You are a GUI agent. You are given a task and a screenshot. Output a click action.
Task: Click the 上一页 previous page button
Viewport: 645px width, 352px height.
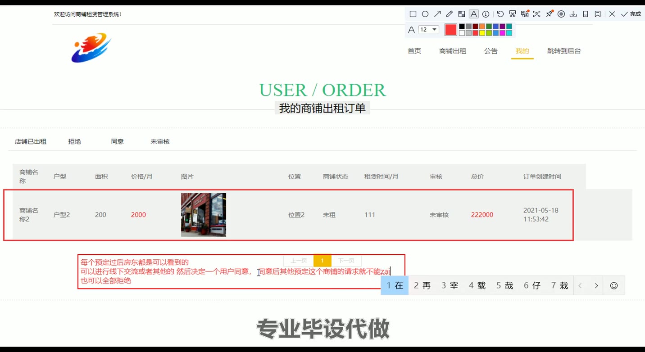point(299,260)
